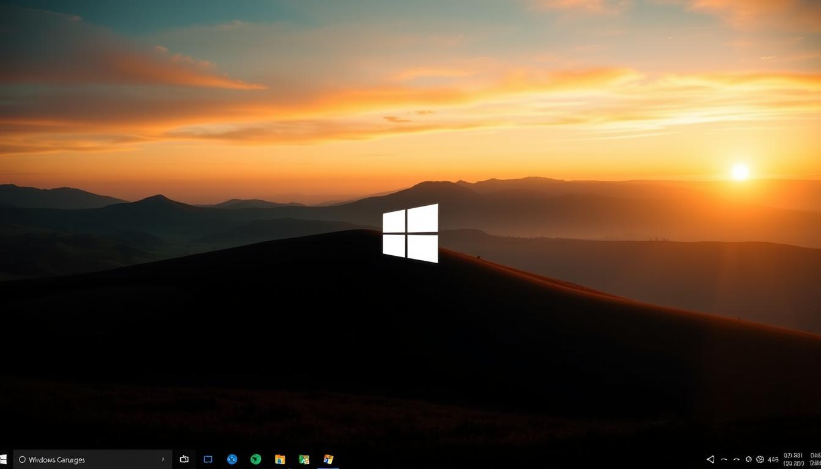Click the "445" indicator in the system tray
Screen dimensions: 821x469
coord(773,459)
